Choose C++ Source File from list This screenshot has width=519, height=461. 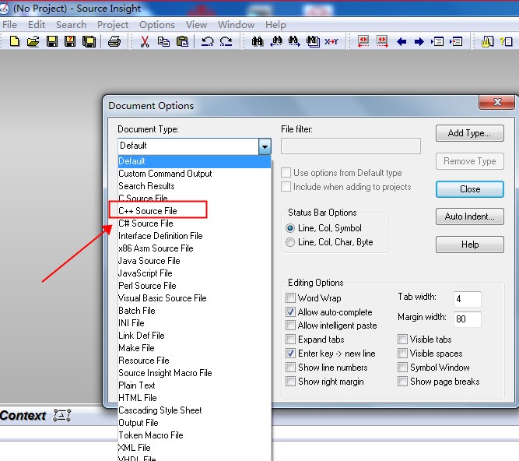[195, 211]
